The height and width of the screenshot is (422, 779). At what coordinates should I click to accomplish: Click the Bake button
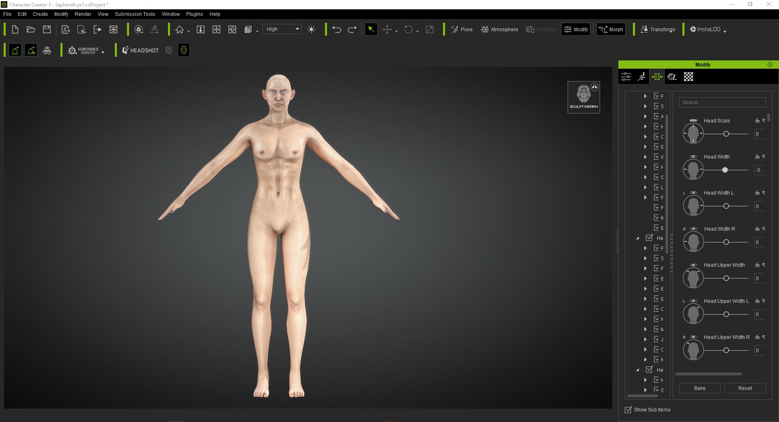coord(699,388)
